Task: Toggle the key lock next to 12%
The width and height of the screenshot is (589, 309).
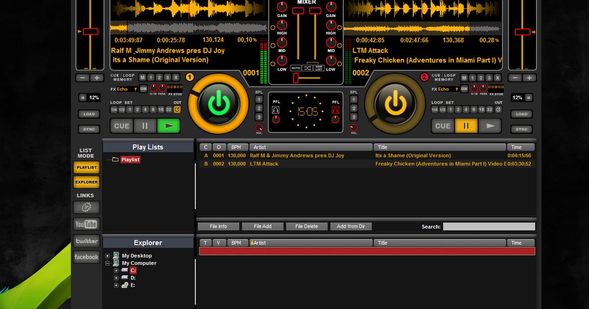Action: click(83, 97)
